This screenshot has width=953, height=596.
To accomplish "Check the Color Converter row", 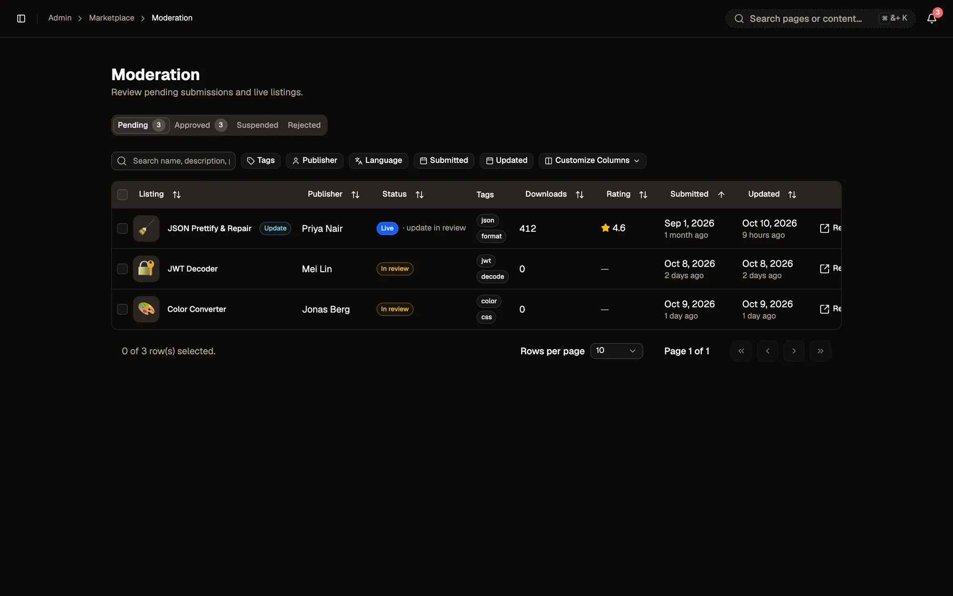I will tap(122, 309).
